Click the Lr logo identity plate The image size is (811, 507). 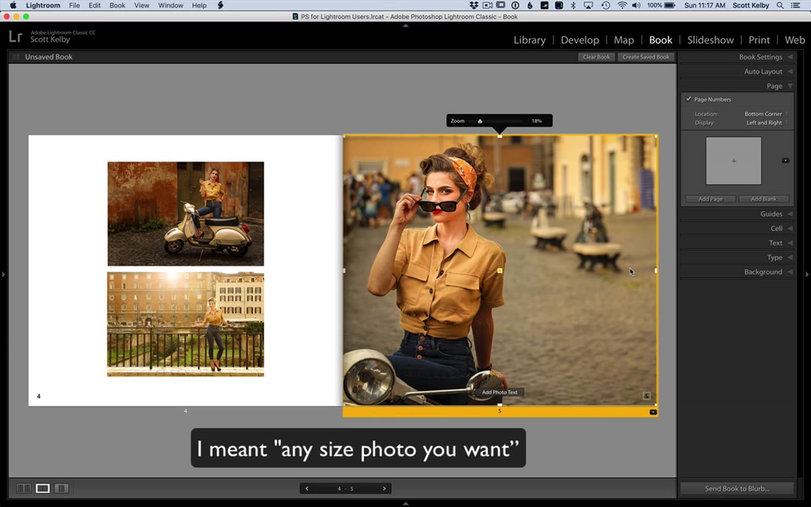coord(16,37)
